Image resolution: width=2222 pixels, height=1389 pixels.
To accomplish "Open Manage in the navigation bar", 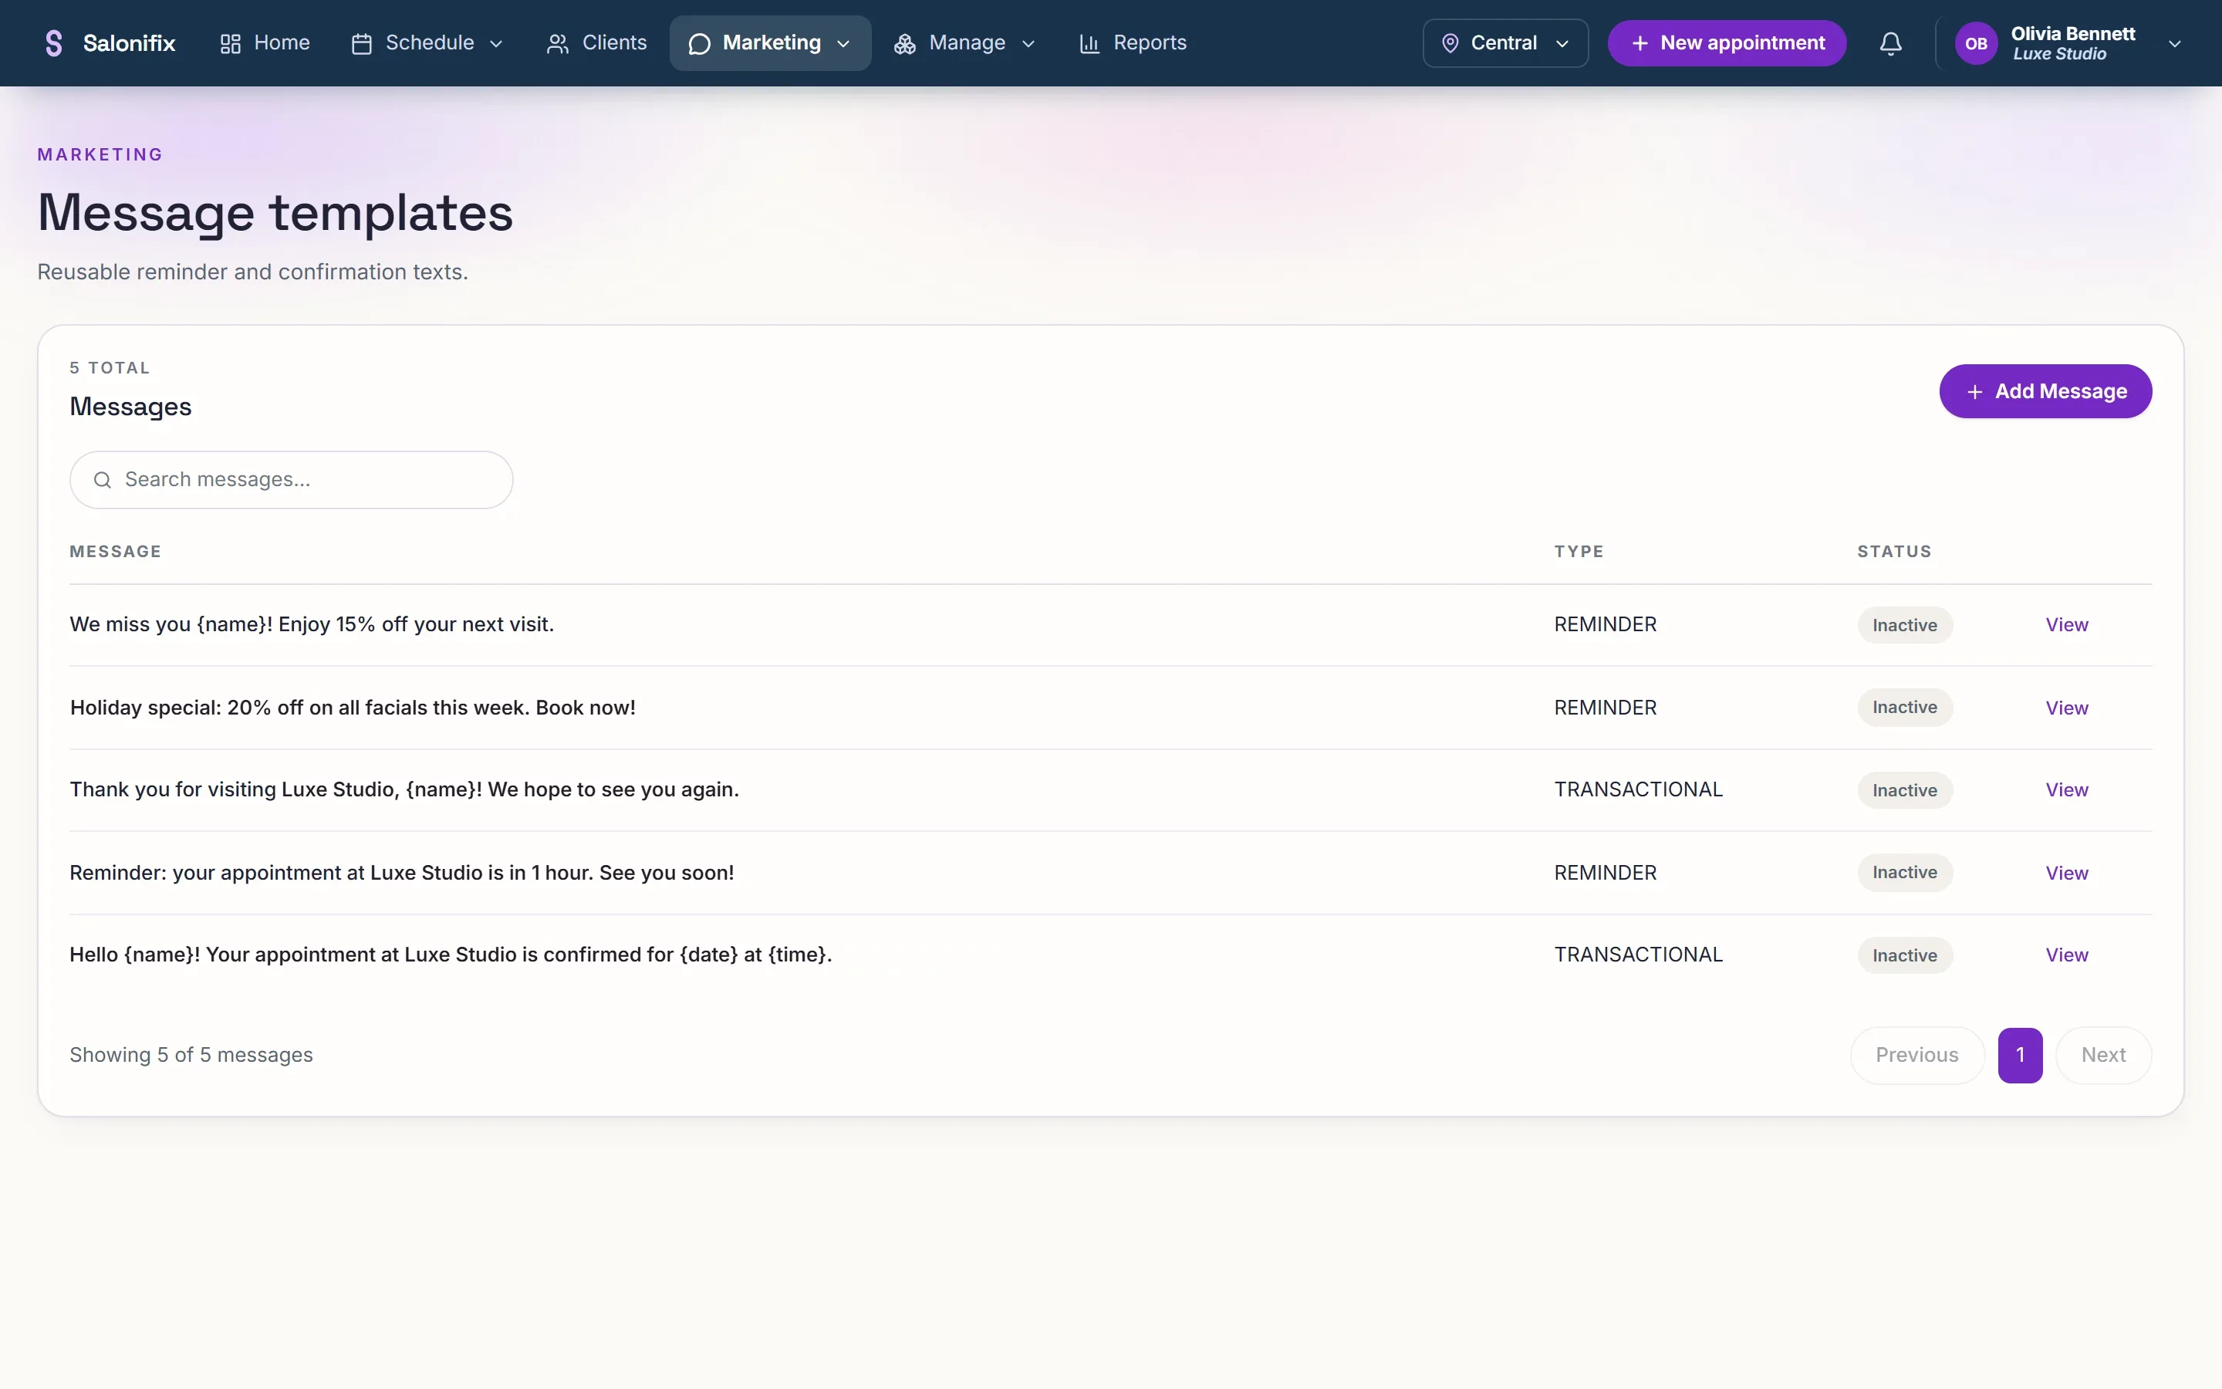I will [x=965, y=43].
